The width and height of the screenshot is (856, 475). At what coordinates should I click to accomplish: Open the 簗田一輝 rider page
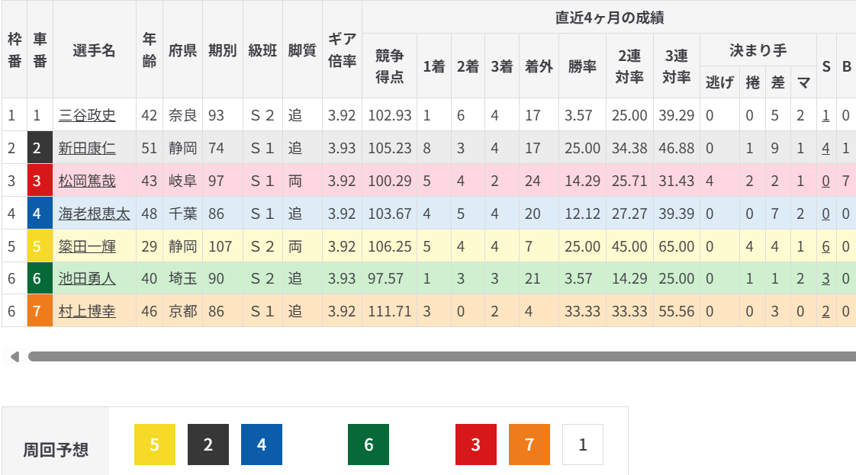point(87,246)
